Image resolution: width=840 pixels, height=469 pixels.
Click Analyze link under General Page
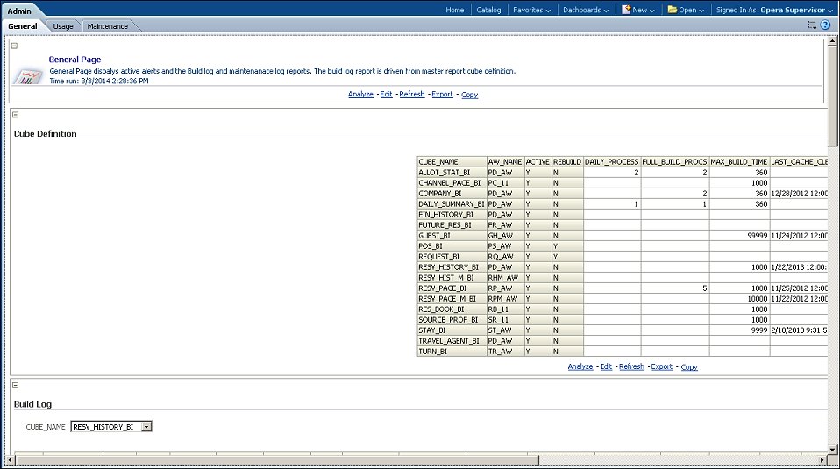point(360,95)
